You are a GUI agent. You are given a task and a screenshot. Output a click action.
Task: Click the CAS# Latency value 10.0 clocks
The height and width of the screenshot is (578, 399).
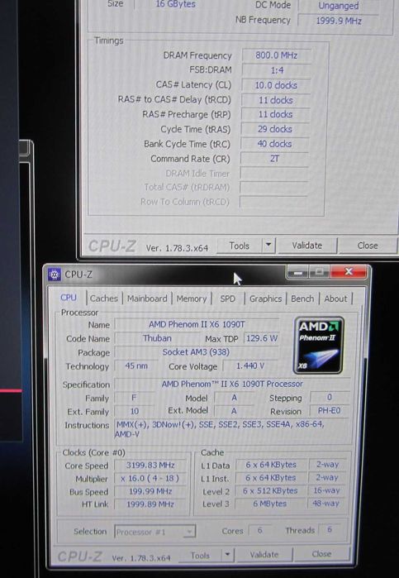[276, 85]
